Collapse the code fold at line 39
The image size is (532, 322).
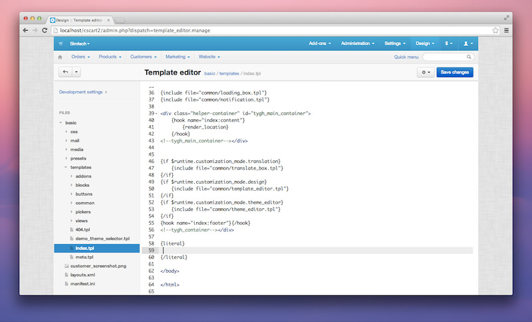[156, 114]
